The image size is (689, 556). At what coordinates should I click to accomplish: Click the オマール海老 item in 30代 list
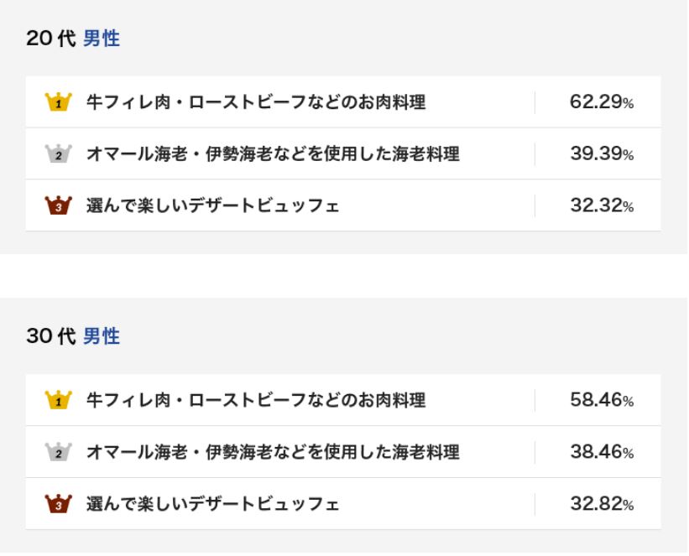coord(273,453)
